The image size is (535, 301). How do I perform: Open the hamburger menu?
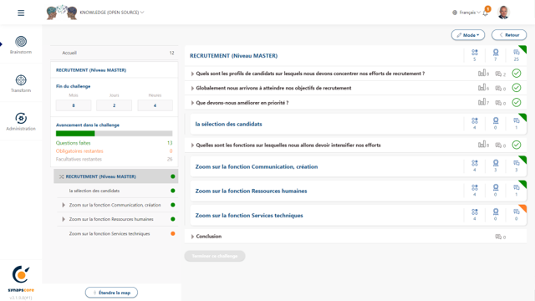[x=21, y=13]
